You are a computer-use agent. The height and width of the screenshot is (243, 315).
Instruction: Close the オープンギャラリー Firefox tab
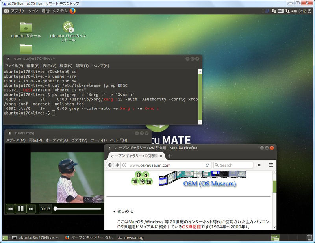click(x=161, y=156)
